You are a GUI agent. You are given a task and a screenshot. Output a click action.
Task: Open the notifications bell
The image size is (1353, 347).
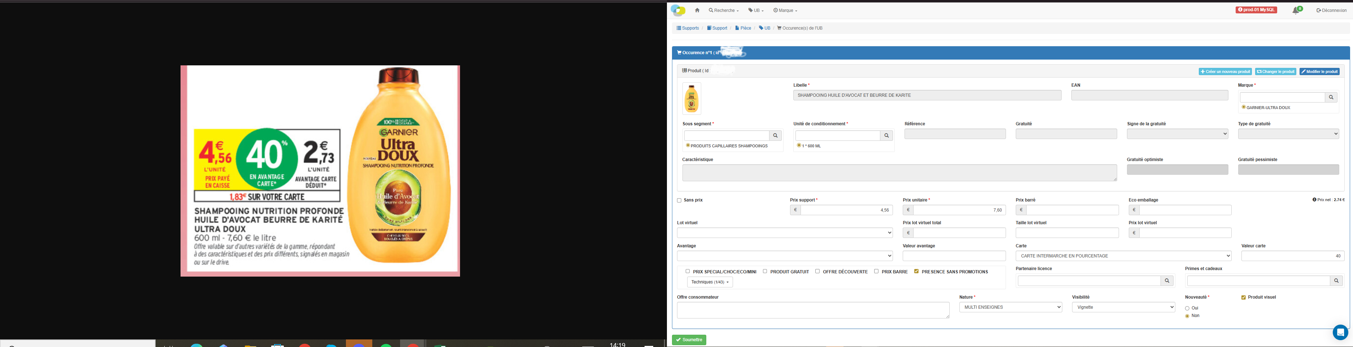[x=1295, y=10]
